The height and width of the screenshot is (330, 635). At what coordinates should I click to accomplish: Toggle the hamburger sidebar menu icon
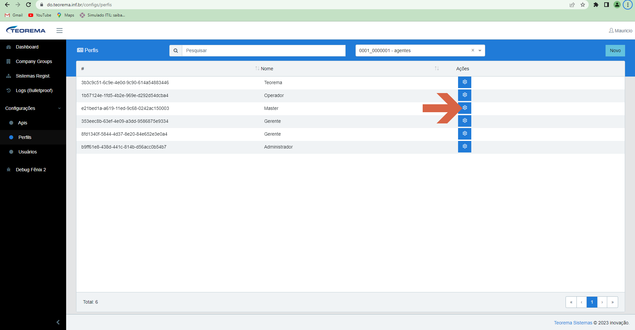[x=60, y=30]
